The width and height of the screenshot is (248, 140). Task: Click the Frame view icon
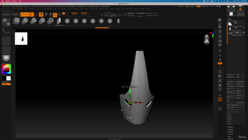(220, 72)
